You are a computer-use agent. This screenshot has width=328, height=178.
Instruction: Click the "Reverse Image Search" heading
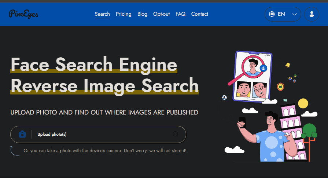(105, 86)
